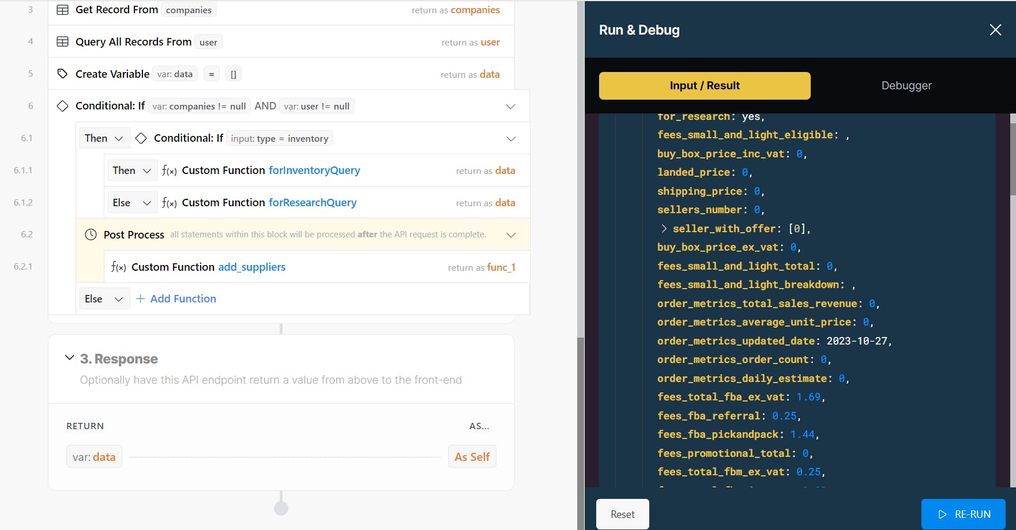Click the return as companies label
The image size is (1016, 530).
coord(456,10)
